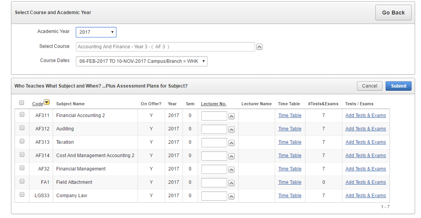Open lecturer lookup icon for Field Attachment
421x218 pixels.
click(x=232, y=183)
